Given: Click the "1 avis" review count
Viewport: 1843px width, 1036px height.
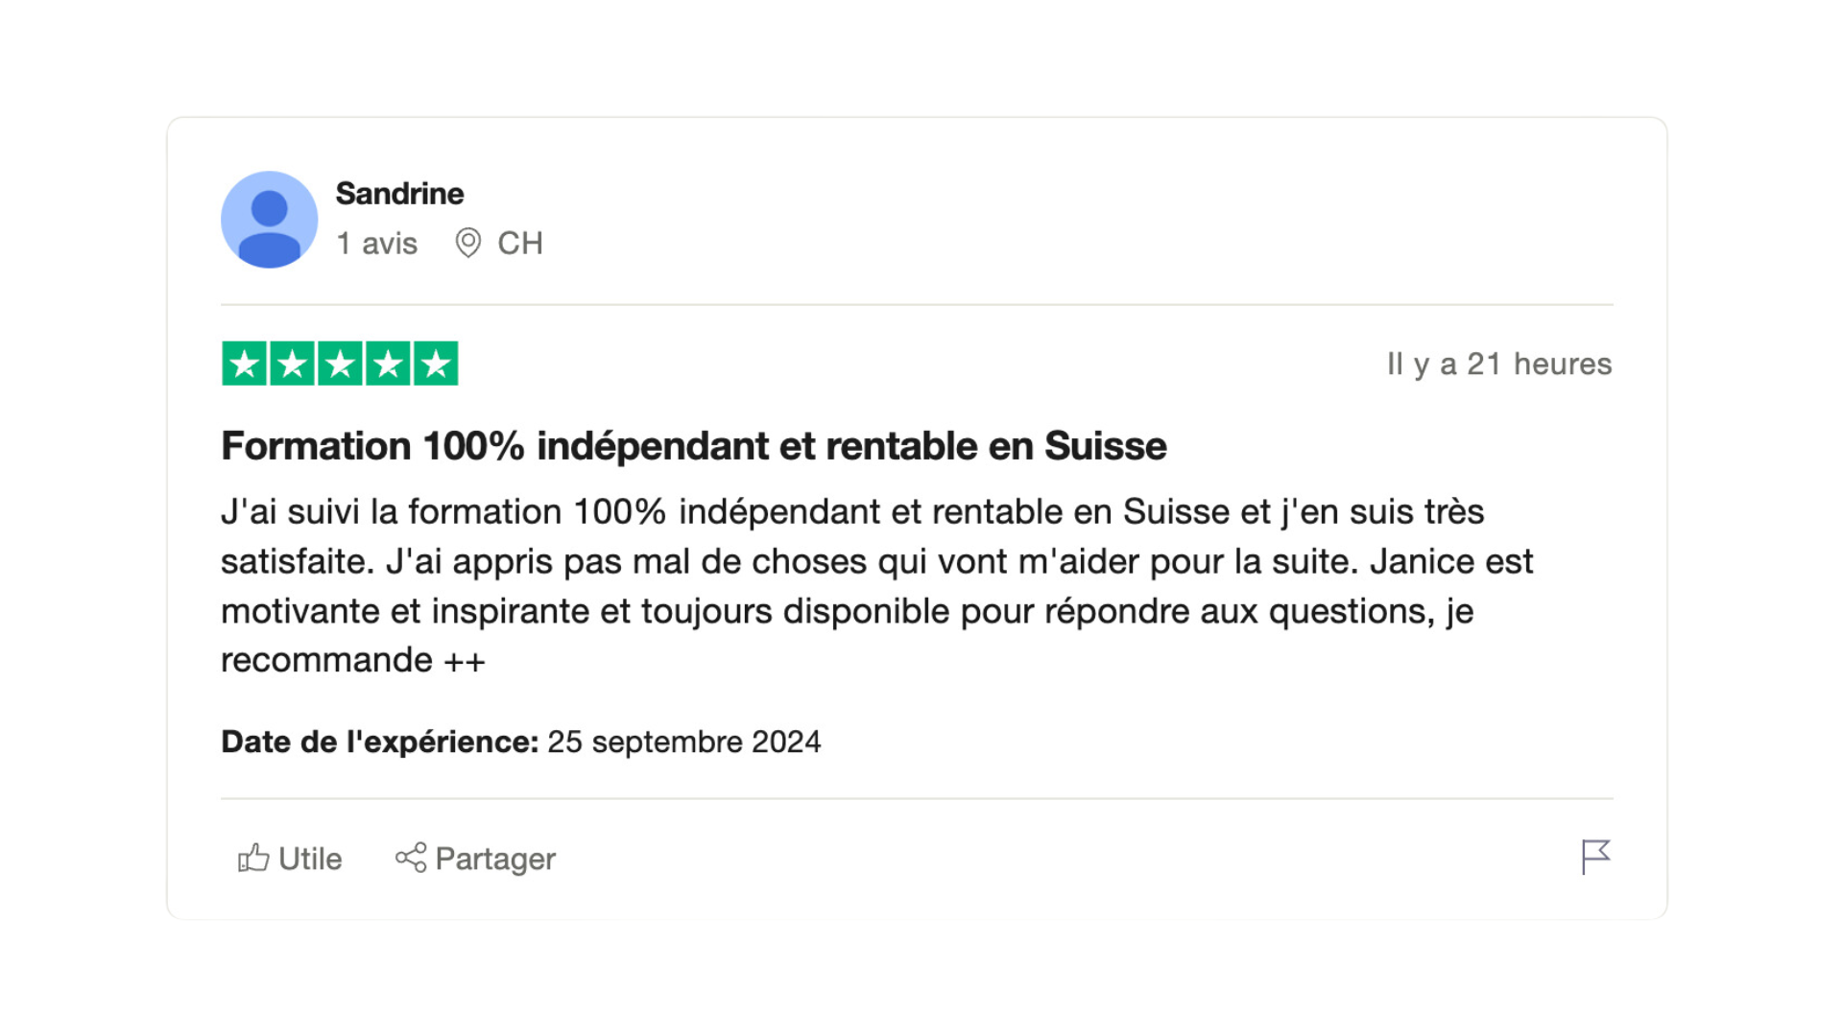Looking at the screenshot, I should (x=376, y=244).
